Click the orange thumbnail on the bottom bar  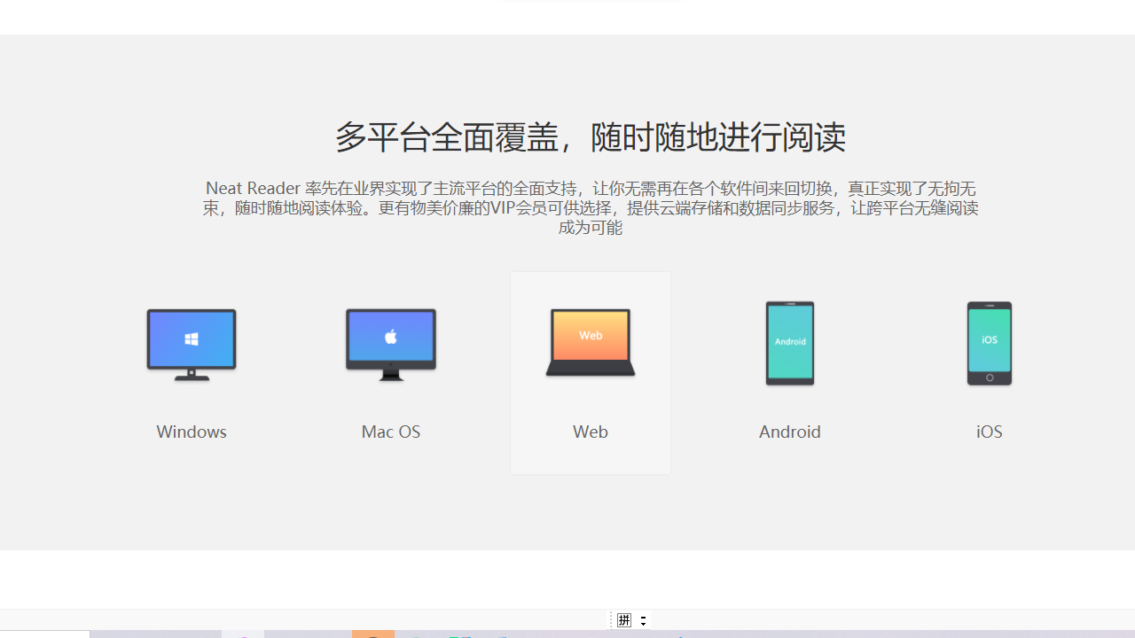(373, 635)
